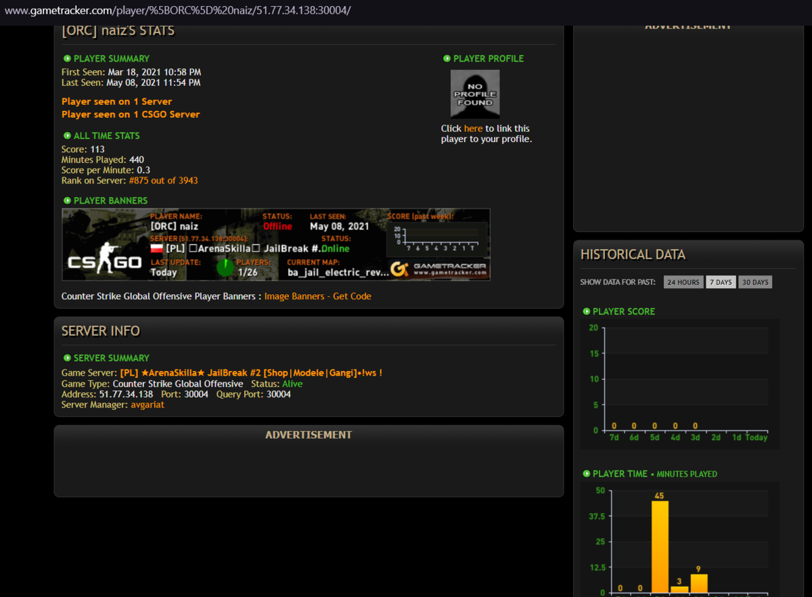This screenshot has height=597, width=812.
Task: Click the CS:GO logo in the player banner
Action: [x=105, y=257]
